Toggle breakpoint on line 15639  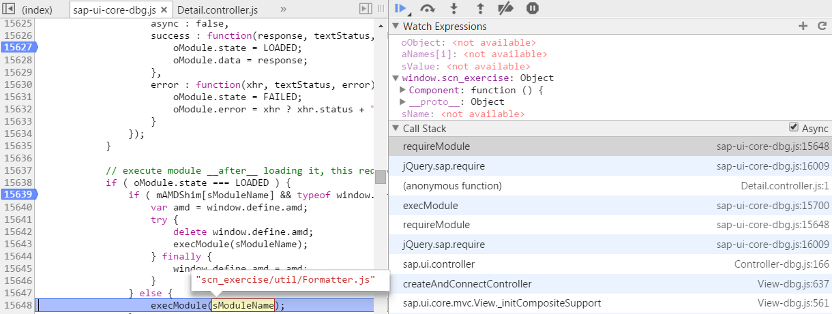[18, 195]
